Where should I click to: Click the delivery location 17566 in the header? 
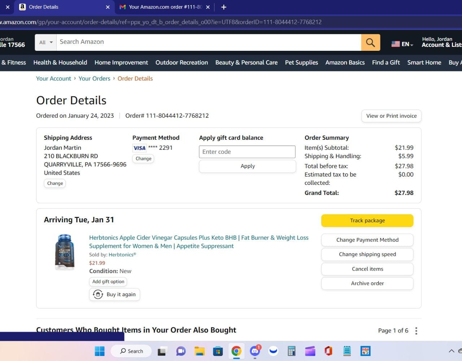13,43
